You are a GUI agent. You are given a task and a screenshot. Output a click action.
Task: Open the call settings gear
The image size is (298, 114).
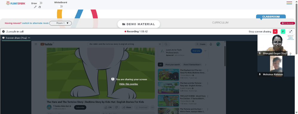click(x=3, y=31)
